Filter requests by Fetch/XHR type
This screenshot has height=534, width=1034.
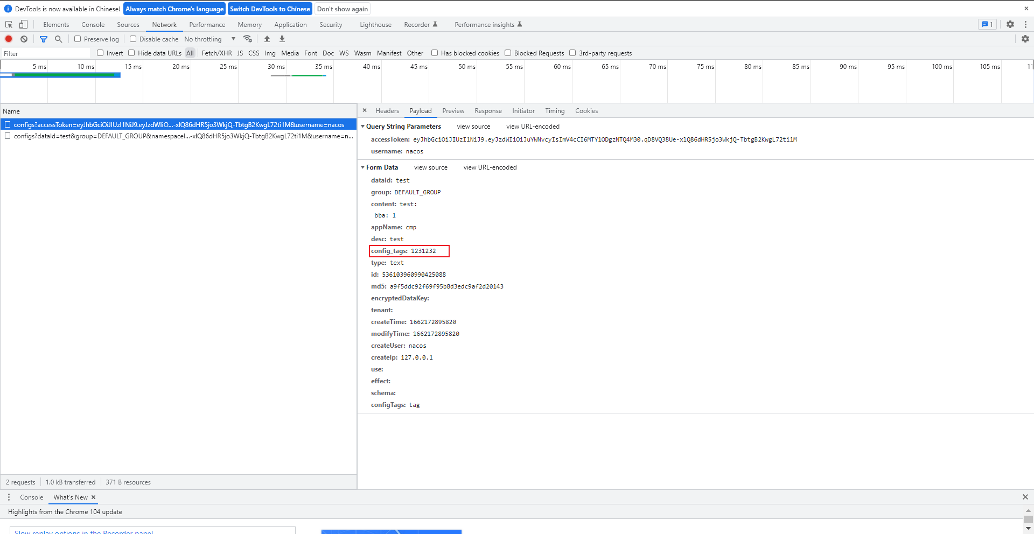(216, 53)
